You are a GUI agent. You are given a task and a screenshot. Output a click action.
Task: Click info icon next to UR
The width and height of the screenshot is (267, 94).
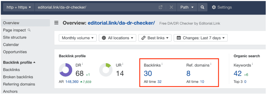[123, 64]
